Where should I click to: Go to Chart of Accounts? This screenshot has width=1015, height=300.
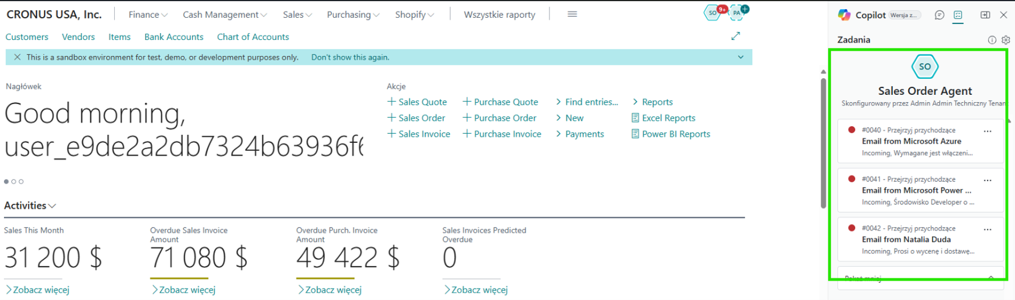click(x=253, y=37)
